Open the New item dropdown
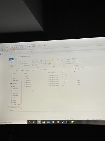The height and width of the screenshot is (141, 105). [55, 60]
